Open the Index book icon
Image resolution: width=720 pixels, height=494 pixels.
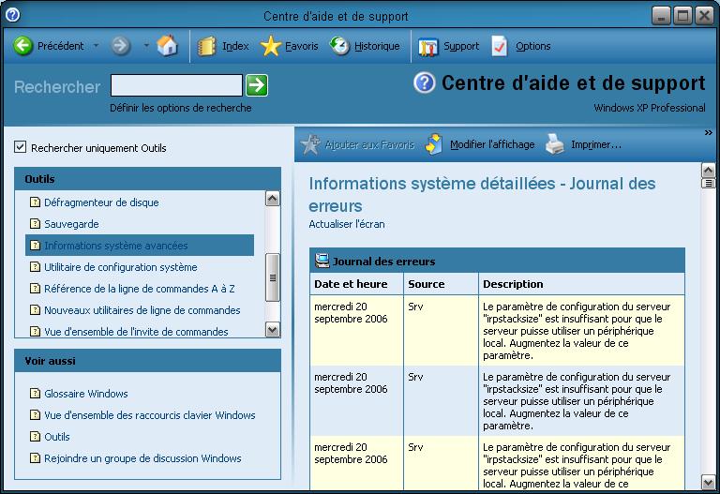(x=206, y=46)
